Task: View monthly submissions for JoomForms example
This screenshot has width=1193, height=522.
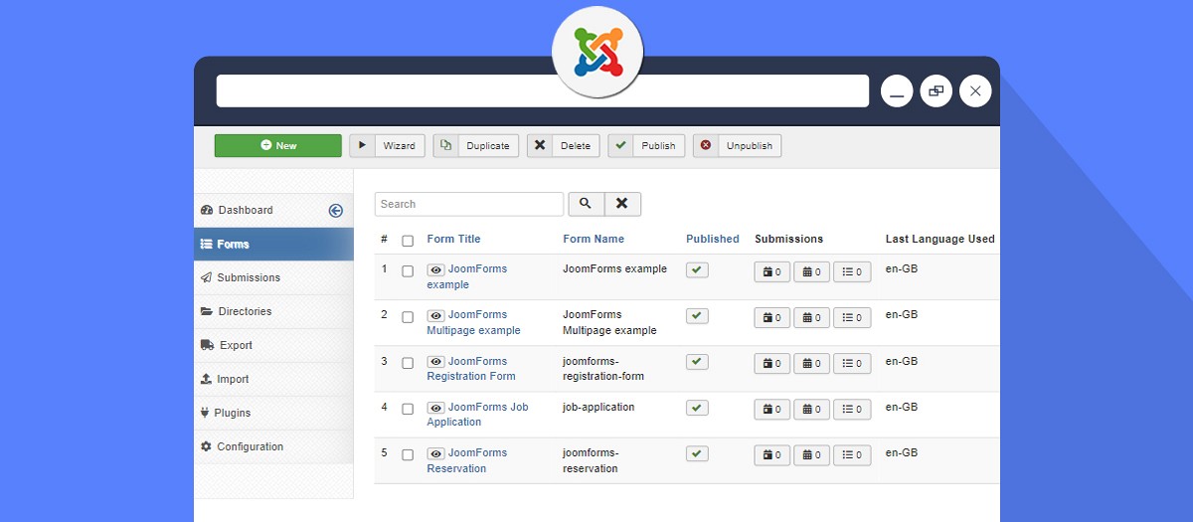Action: tap(811, 271)
